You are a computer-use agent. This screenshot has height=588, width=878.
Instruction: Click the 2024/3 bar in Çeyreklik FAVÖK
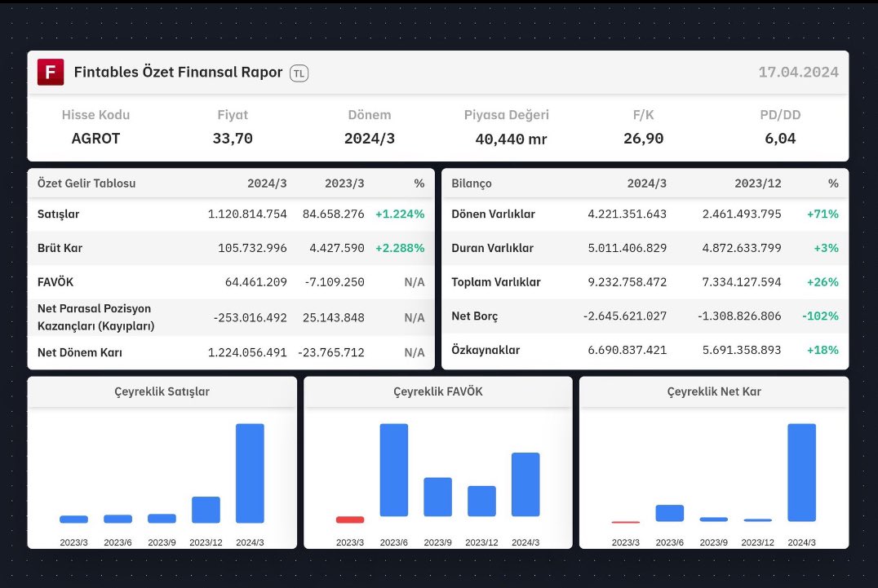click(x=525, y=484)
